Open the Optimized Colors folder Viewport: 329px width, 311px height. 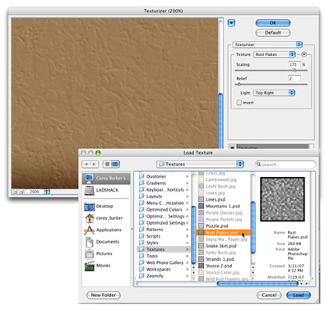[164, 210]
